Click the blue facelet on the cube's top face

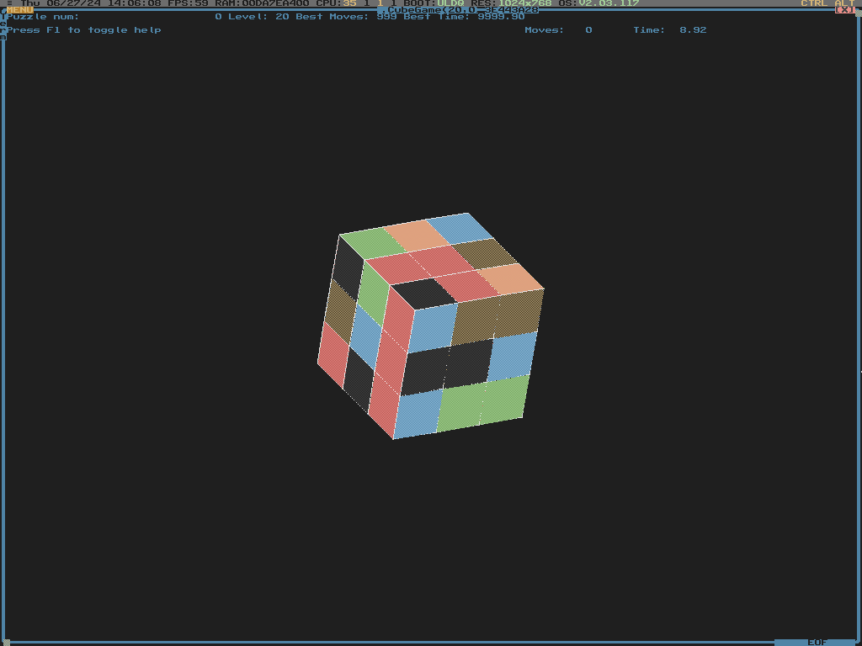460,228
